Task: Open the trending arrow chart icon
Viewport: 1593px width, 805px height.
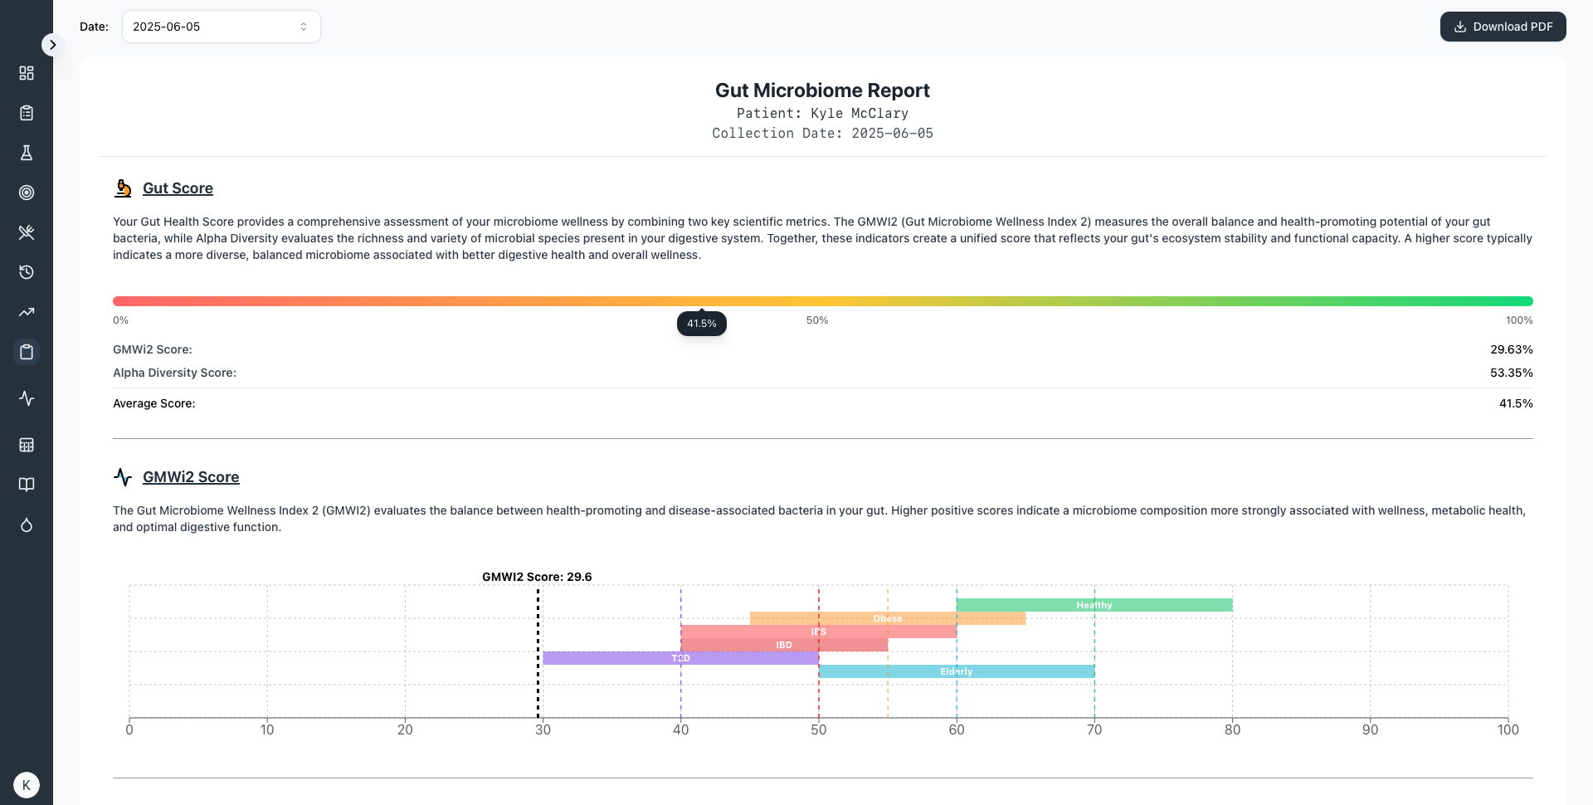Action: click(x=27, y=312)
